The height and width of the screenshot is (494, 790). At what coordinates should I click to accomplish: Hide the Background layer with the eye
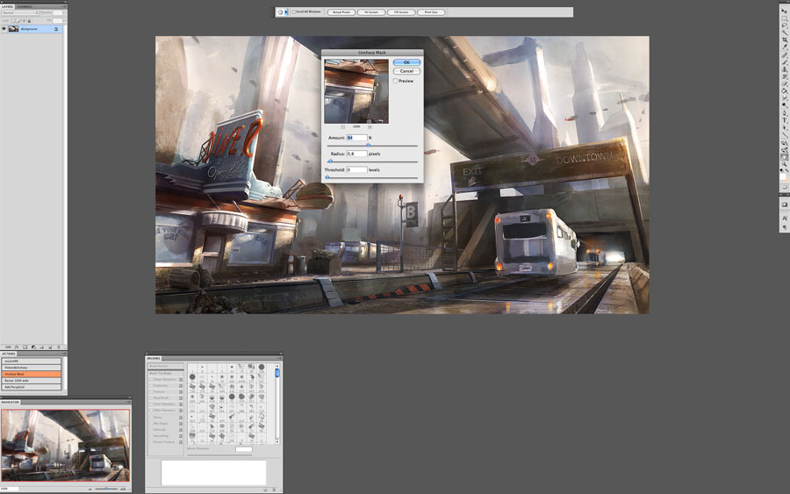(4, 29)
